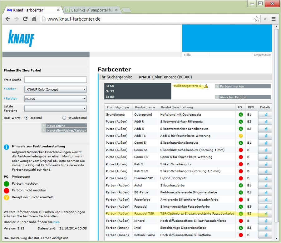Click the Fächer label link

point(11,89)
